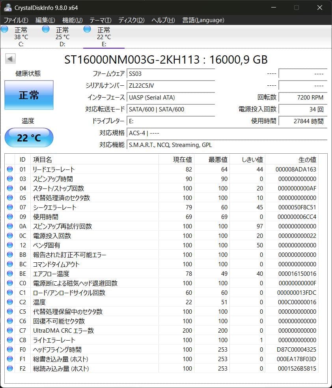Click the status icon for ライトエラーレート

pyautogui.click(x=10, y=340)
